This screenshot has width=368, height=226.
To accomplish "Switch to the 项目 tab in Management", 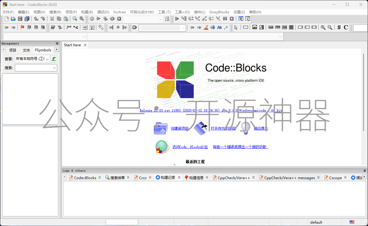I will click(13, 50).
